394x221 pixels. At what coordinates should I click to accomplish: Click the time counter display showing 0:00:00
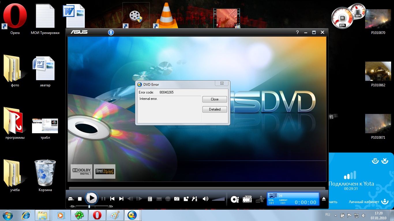coord(305,203)
